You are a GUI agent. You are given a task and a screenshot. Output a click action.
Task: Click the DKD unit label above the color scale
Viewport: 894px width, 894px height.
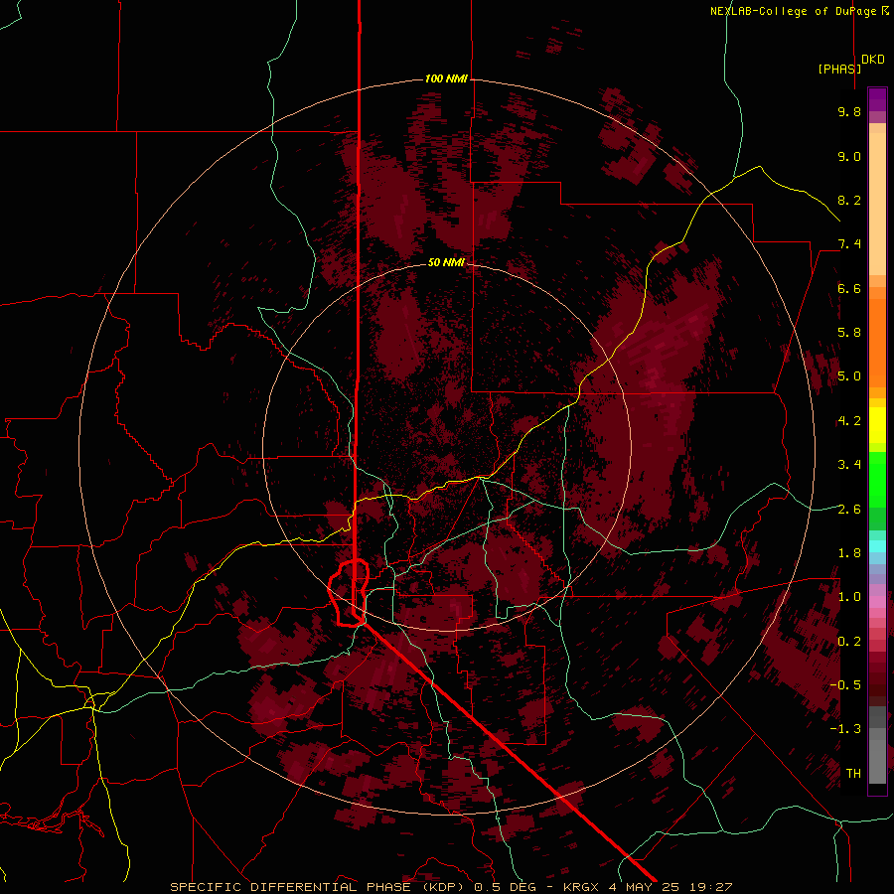tap(873, 60)
